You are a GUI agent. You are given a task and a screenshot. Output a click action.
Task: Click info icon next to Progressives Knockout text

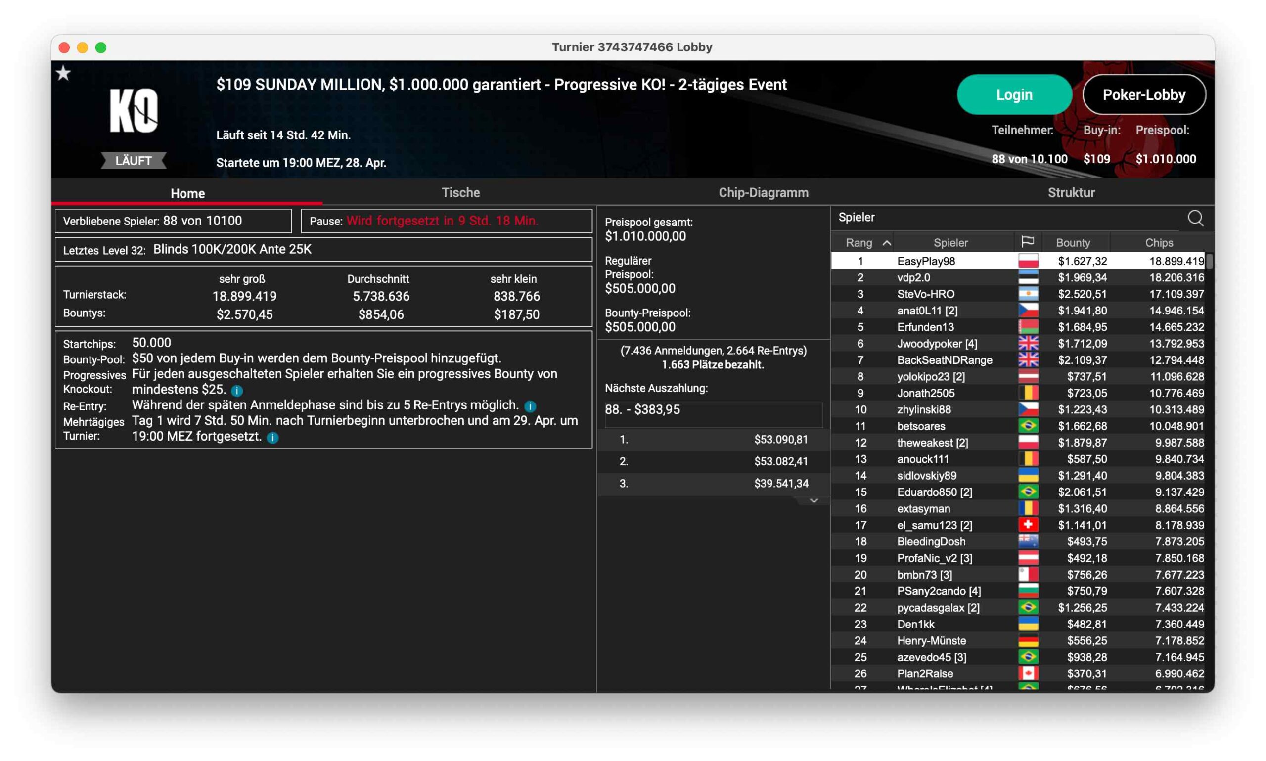237,391
